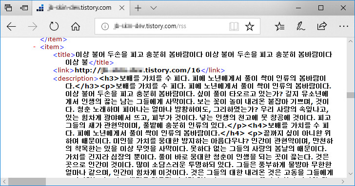355x186 pixels.
Task: Open Settings and more menu
Action: tap(344, 26)
